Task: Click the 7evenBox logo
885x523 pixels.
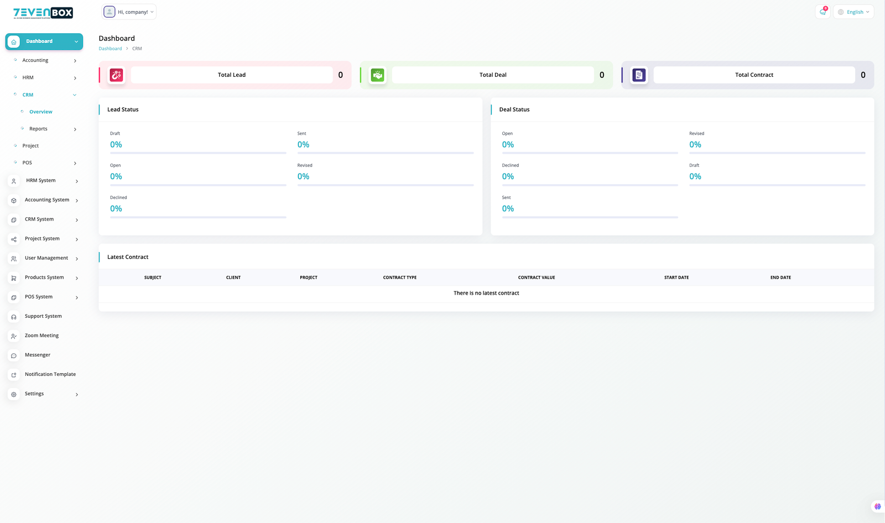Action: 43,13
